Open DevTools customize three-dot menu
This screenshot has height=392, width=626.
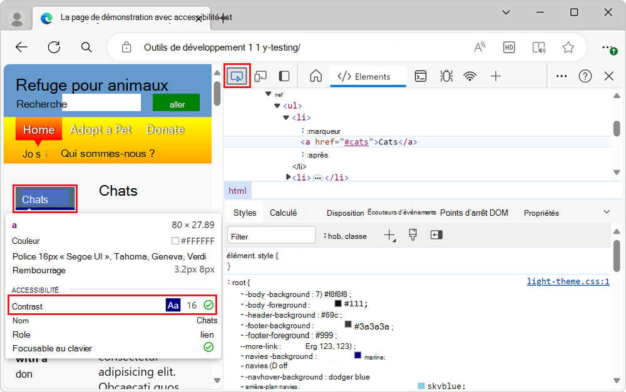(562, 76)
